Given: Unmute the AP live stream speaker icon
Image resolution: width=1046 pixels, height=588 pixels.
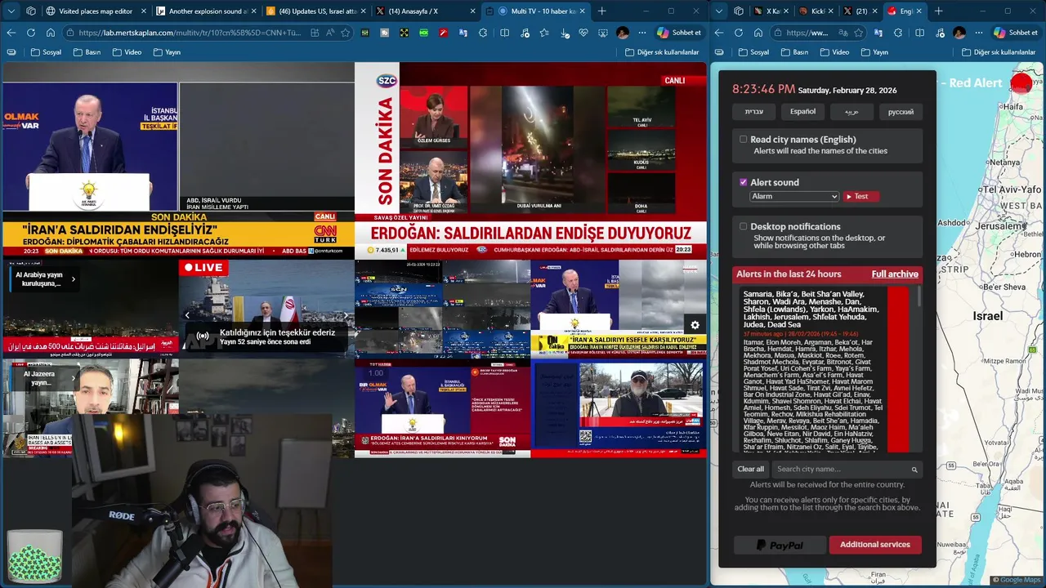Looking at the screenshot, I should tap(203, 336).
